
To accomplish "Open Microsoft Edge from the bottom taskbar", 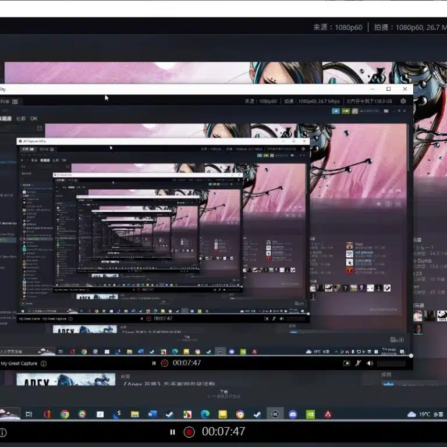I will coord(205,414).
